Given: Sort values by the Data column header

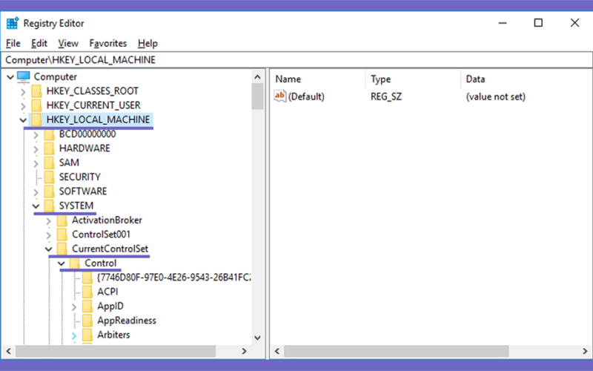Looking at the screenshot, I should 527,79.
